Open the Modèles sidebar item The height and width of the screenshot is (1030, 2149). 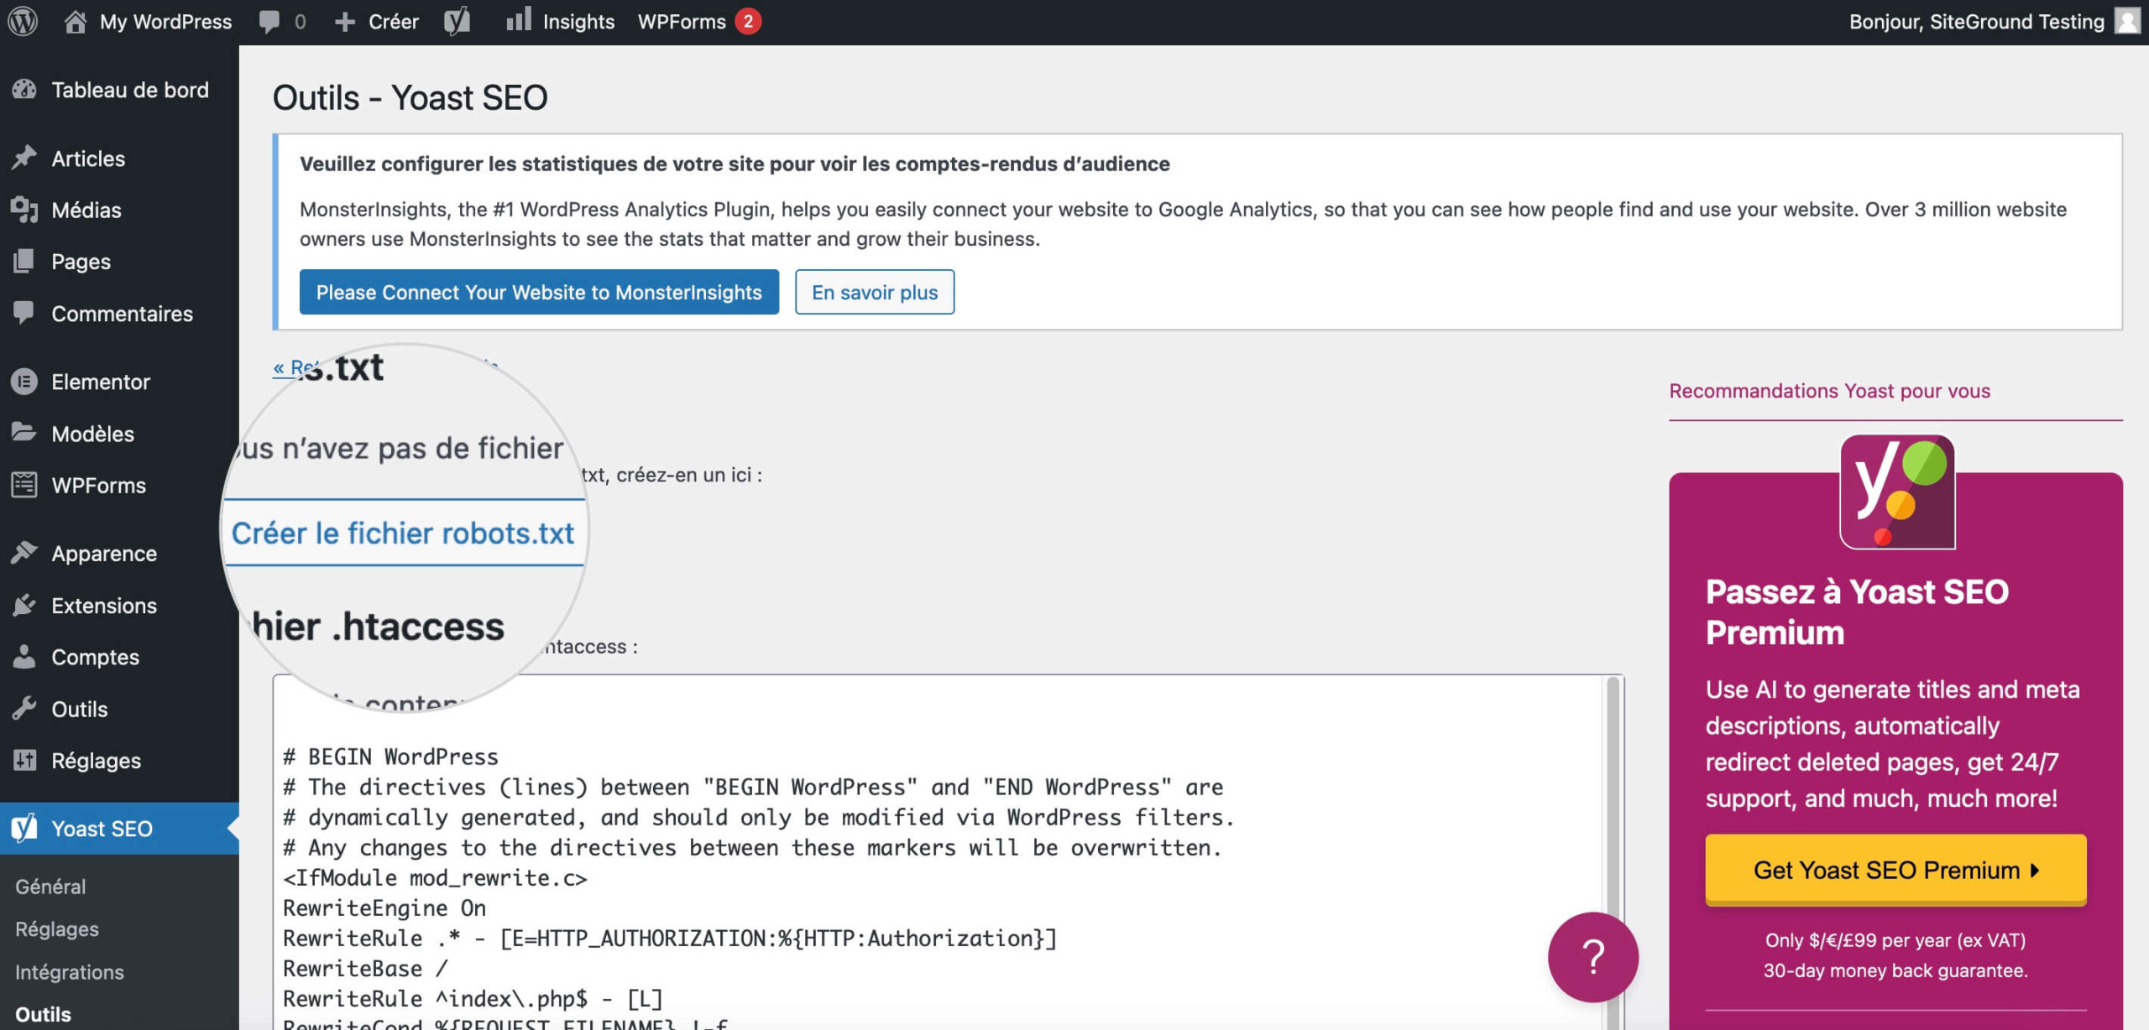pyautogui.click(x=119, y=434)
